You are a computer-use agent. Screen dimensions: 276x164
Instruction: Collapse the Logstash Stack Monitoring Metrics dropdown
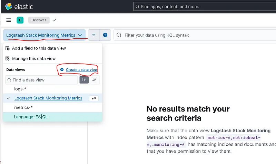click(x=44, y=35)
